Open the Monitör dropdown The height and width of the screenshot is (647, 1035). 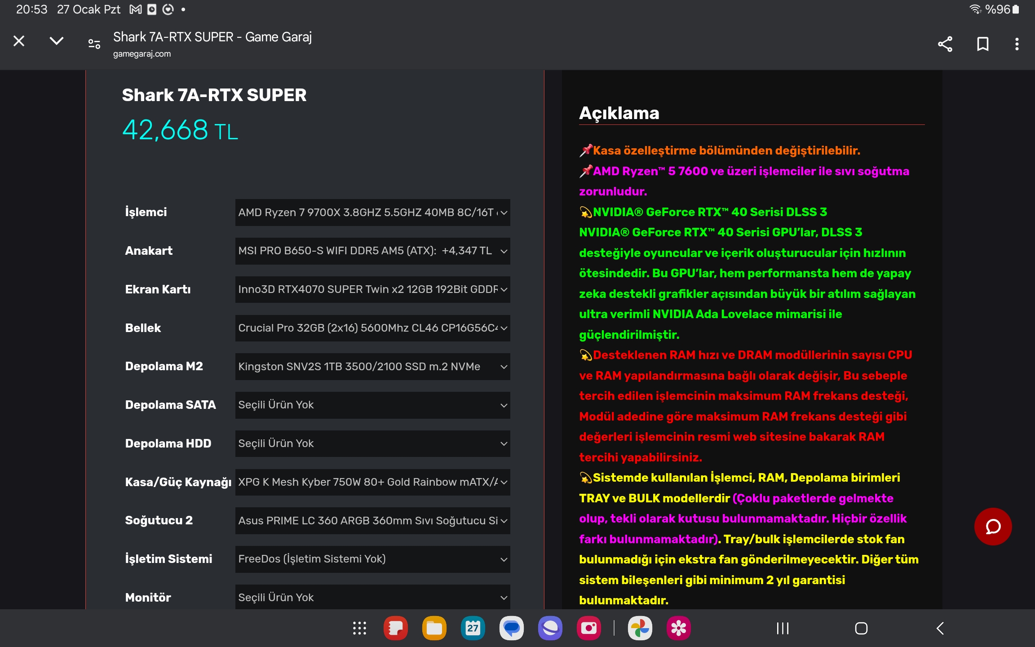pos(372,597)
